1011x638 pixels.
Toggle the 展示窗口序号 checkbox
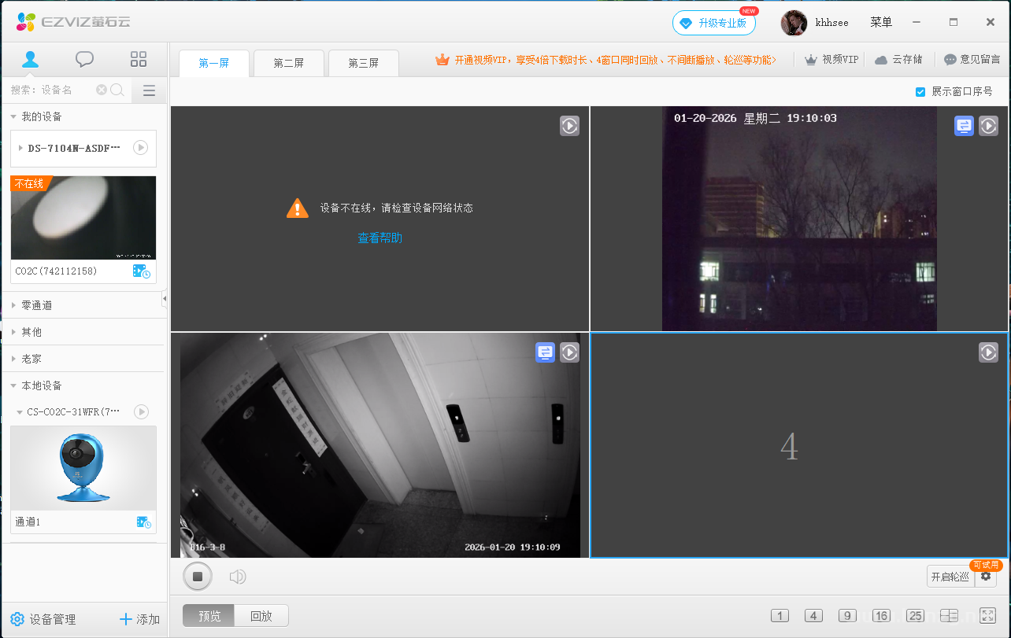tap(920, 92)
